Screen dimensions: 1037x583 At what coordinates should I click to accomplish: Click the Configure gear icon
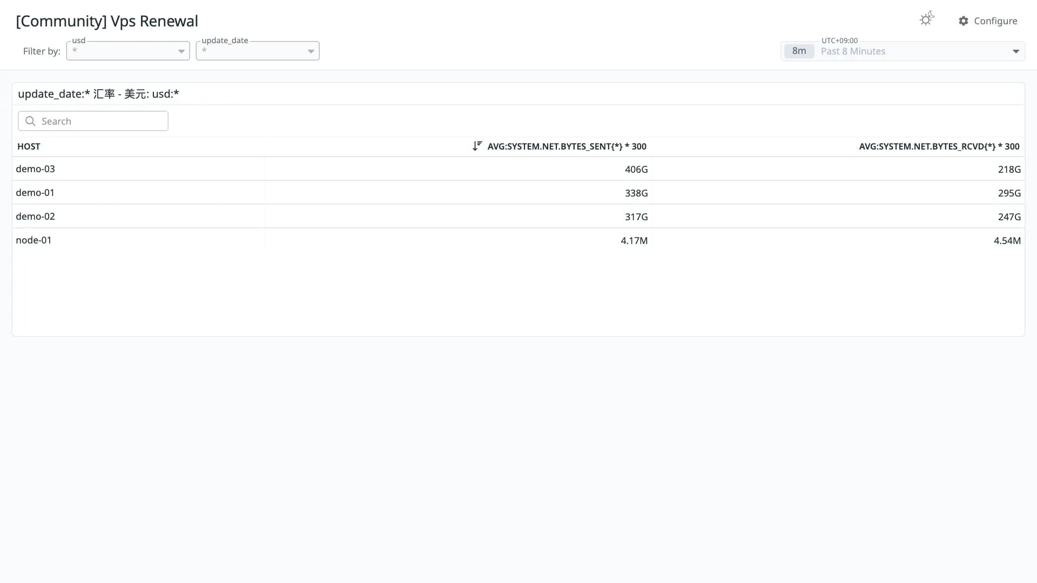coord(964,21)
